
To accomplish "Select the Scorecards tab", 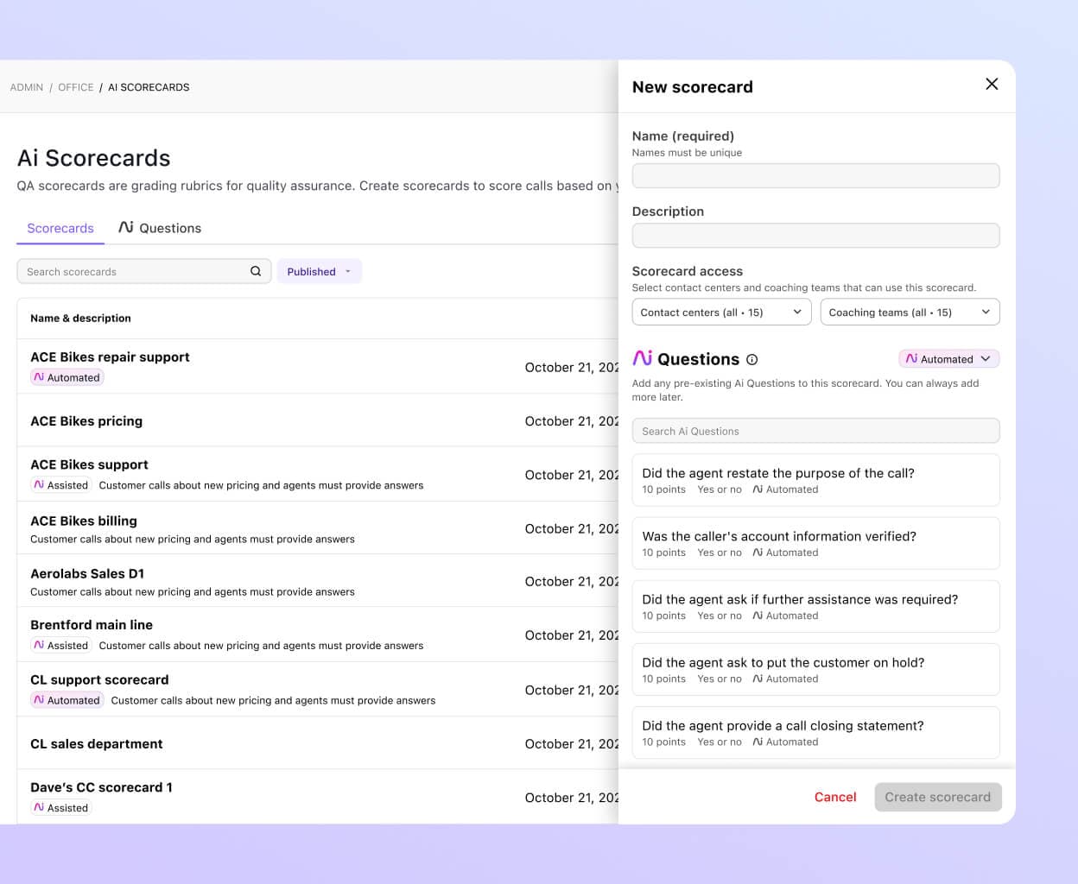I will click(x=60, y=227).
